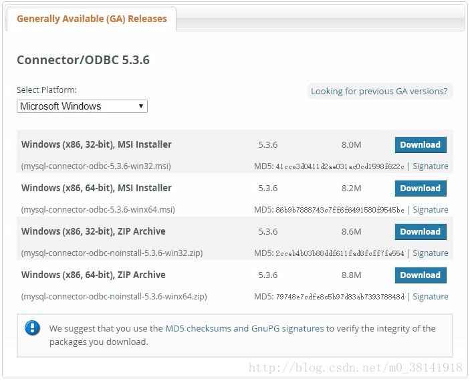Open Signature link for winx64.msi
Image resolution: width=470 pixels, height=381 pixels.
pos(430,210)
